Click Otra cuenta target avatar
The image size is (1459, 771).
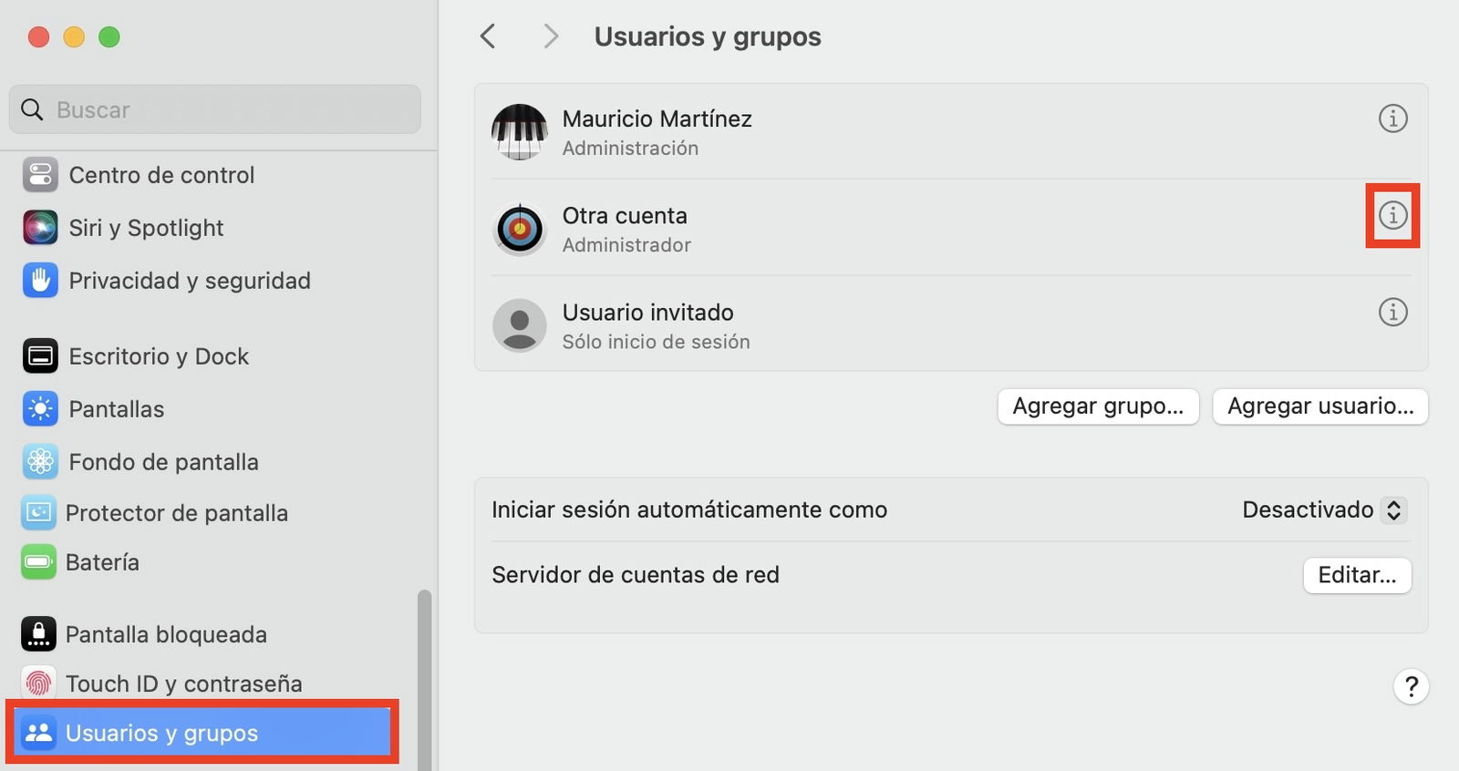(520, 228)
